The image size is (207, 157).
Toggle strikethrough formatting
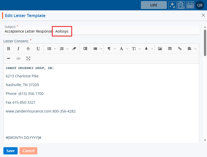point(28,49)
